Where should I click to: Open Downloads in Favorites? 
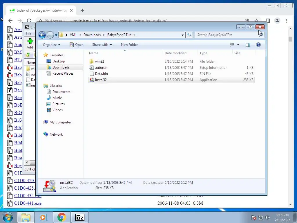[61, 67]
